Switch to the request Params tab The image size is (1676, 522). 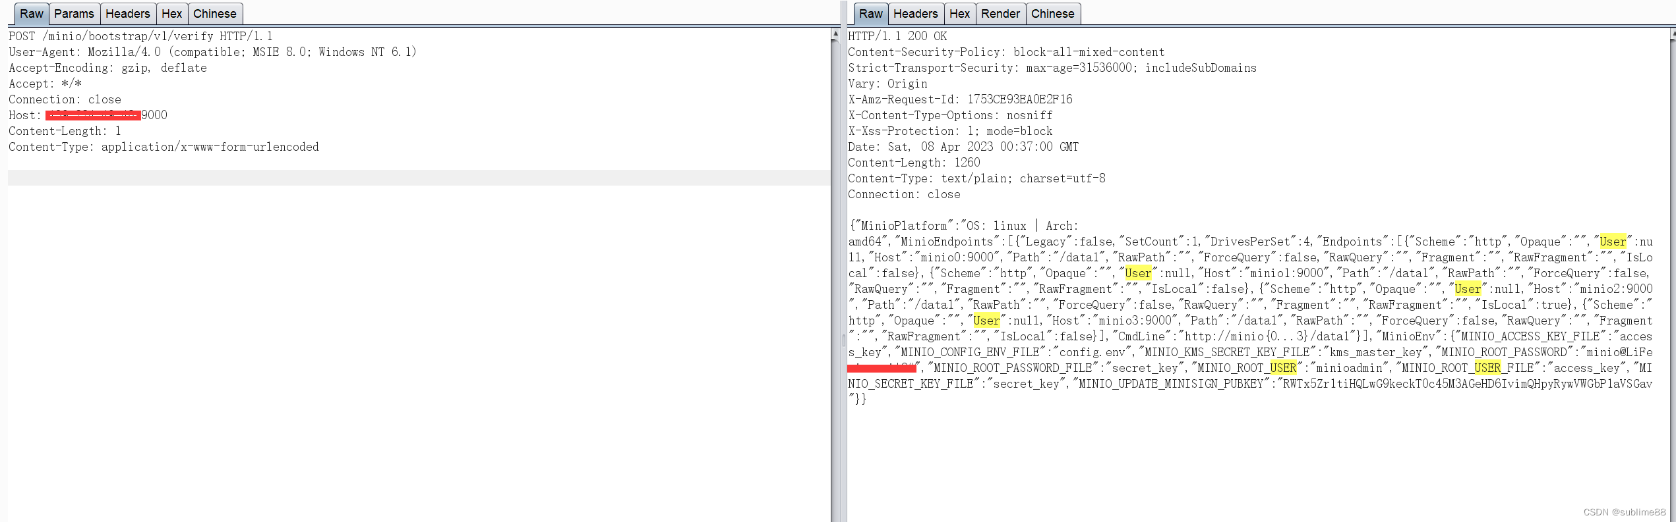[x=74, y=14]
